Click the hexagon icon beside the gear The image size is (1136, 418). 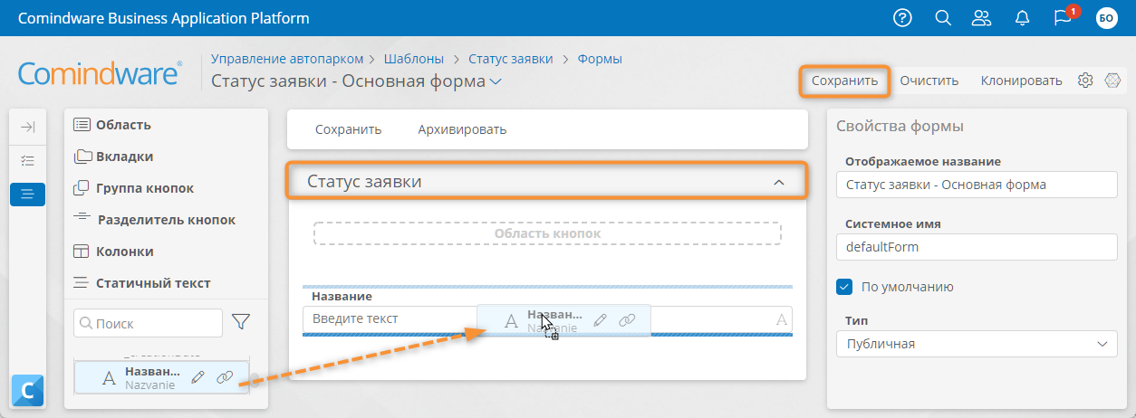pyautogui.click(x=1113, y=81)
